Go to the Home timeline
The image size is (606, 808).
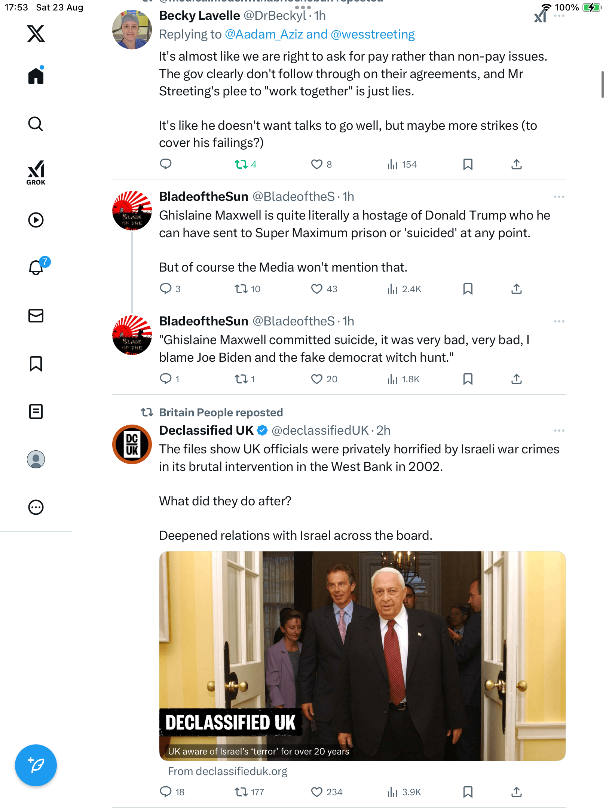[36, 76]
